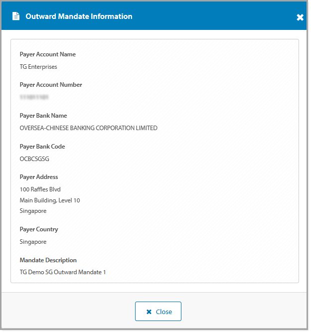Image resolution: width=311 pixels, height=333 pixels.
Task: Click the document icon in the dialog header
Action: [x=16, y=16]
